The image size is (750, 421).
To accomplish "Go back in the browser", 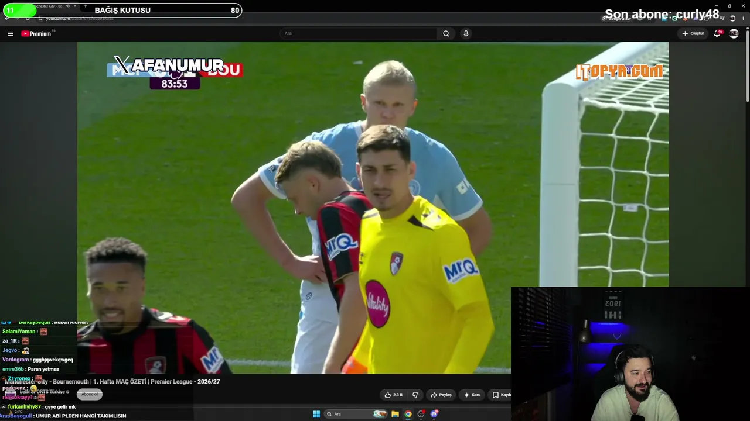I will click(6, 18).
